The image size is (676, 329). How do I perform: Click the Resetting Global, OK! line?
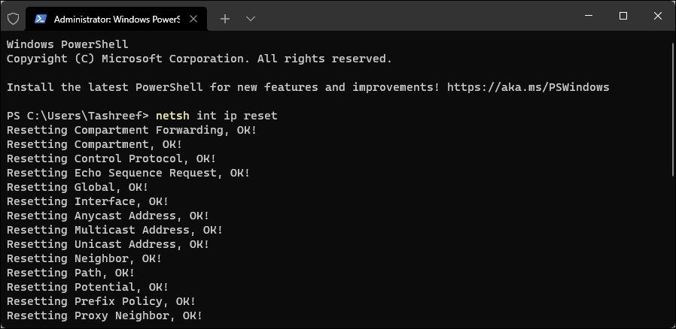click(78, 187)
